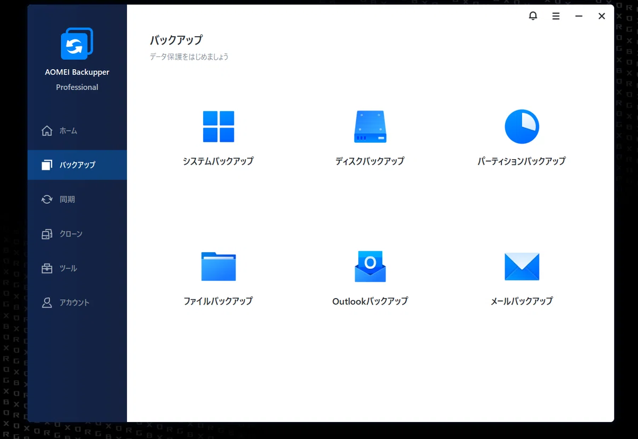
Task: Open the クローン tab
Action: tap(77, 234)
